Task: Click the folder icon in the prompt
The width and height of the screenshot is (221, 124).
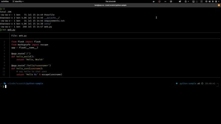Action: coord(5,83)
